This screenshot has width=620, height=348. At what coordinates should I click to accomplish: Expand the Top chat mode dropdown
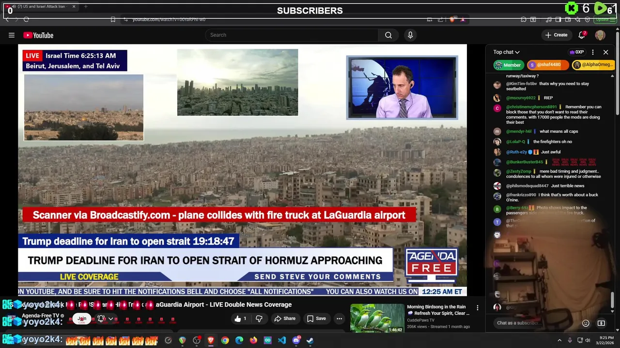point(506,52)
